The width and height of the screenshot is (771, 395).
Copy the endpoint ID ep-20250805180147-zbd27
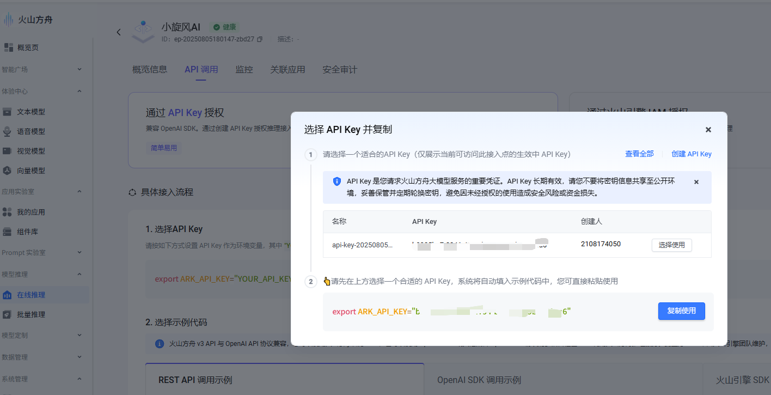click(260, 39)
